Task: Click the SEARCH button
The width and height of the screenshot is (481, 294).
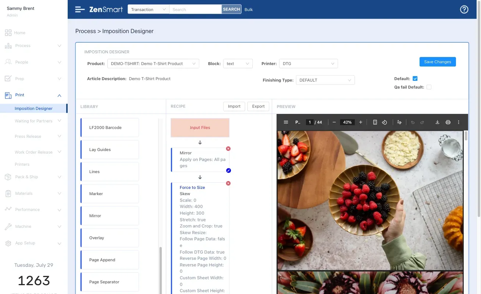Action: tap(231, 10)
